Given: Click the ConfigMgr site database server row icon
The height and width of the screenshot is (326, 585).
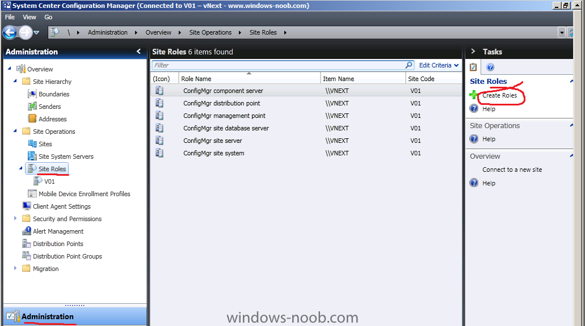Looking at the screenshot, I should (159, 128).
